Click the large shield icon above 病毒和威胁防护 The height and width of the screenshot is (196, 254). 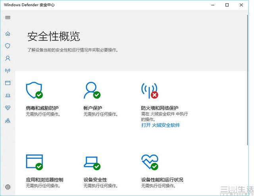coord(35,90)
